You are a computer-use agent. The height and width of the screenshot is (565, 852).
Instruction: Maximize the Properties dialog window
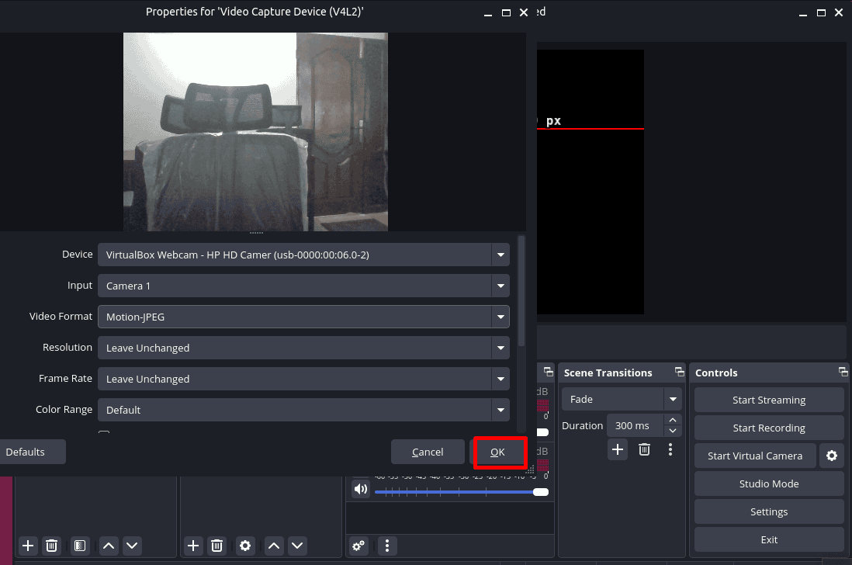(x=506, y=12)
